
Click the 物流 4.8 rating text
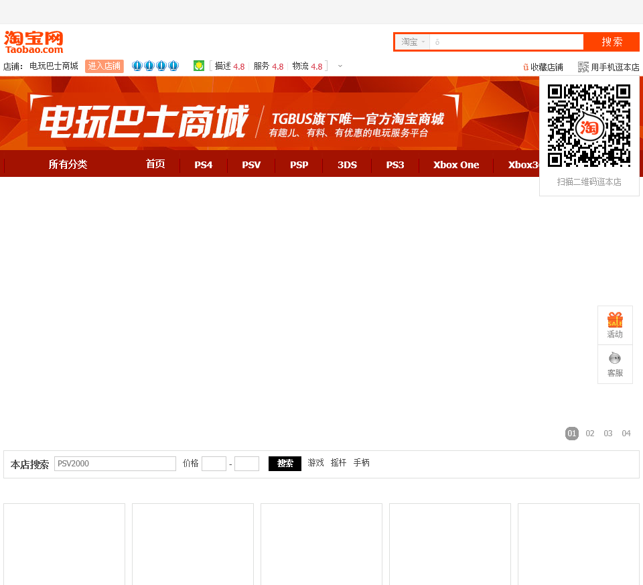point(307,66)
